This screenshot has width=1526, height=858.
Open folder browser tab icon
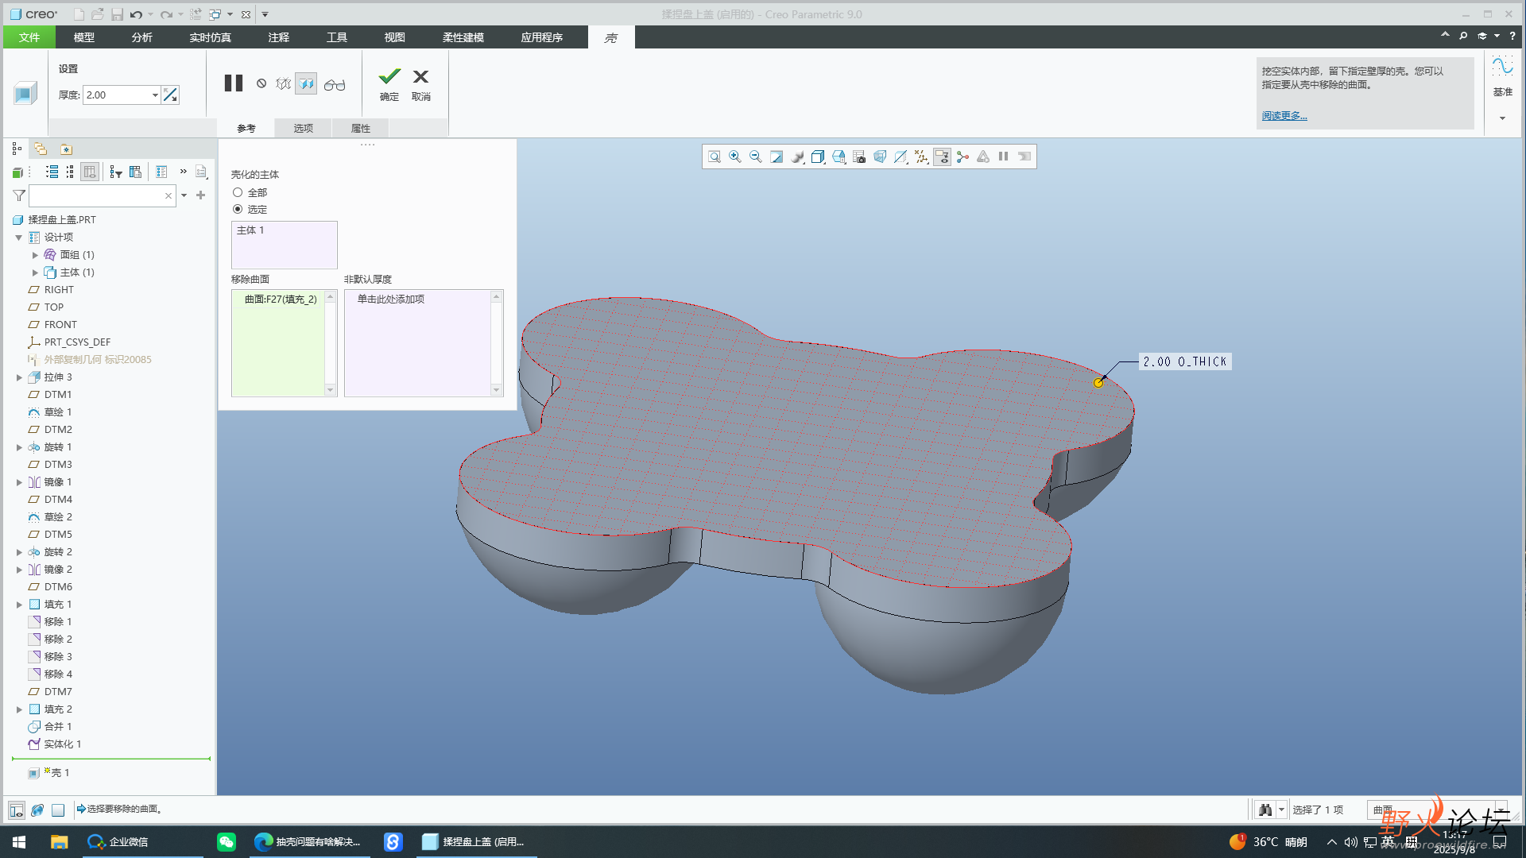(x=41, y=149)
